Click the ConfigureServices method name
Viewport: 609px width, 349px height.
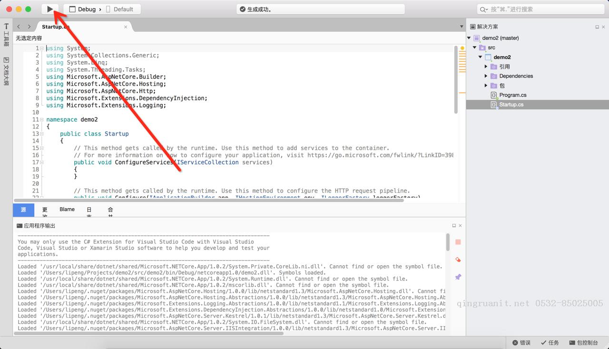[x=144, y=162]
